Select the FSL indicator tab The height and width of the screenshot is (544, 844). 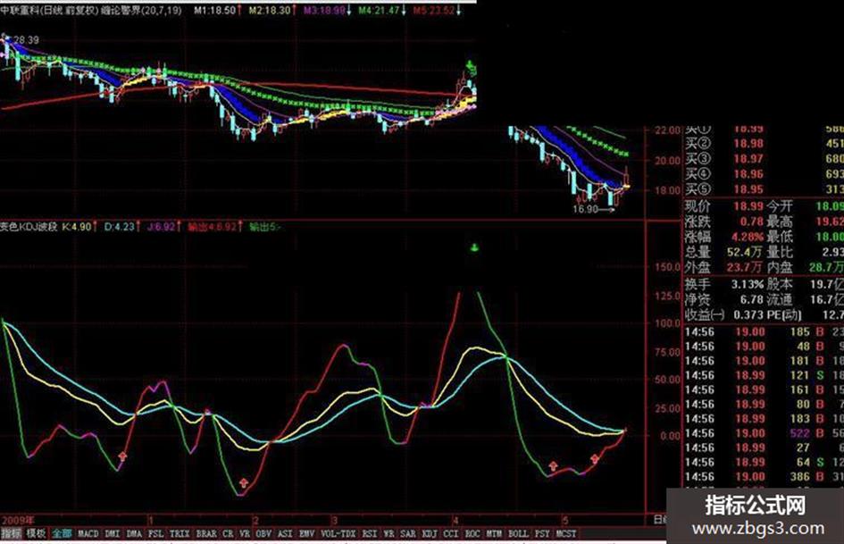pos(155,533)
